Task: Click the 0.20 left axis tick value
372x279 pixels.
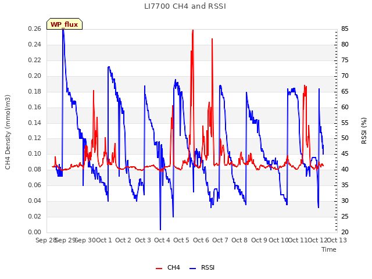Action: 34,76
